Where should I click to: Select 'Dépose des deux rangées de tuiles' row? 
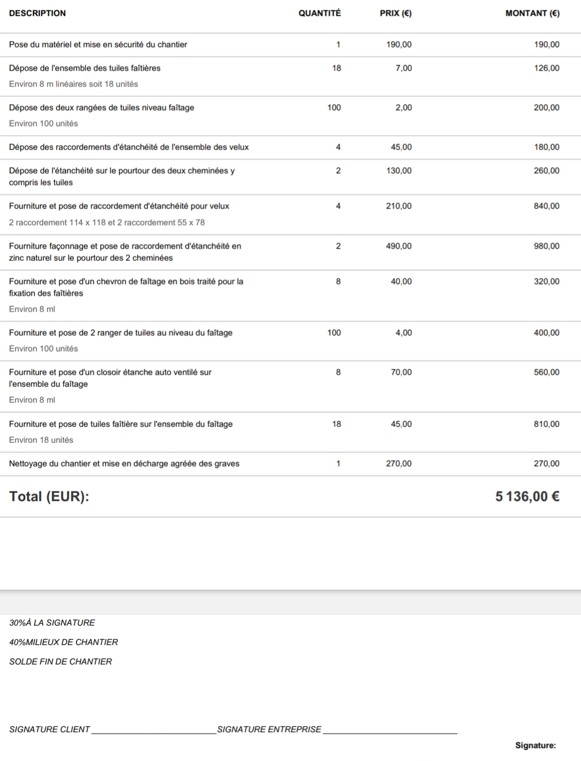coord(101,108)
